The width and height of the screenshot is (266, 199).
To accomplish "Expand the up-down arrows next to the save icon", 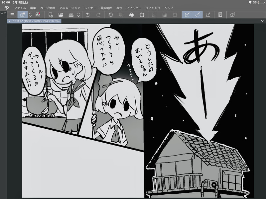I will (x=78, y=15).
